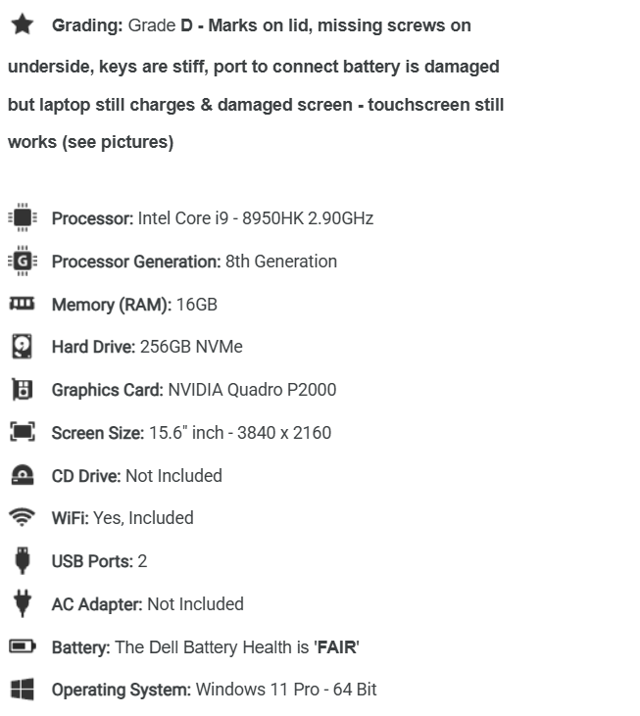Screen dimensions: 640x716
Task: Click the Screen Size display icon
Action: click(x=23, y=432)
